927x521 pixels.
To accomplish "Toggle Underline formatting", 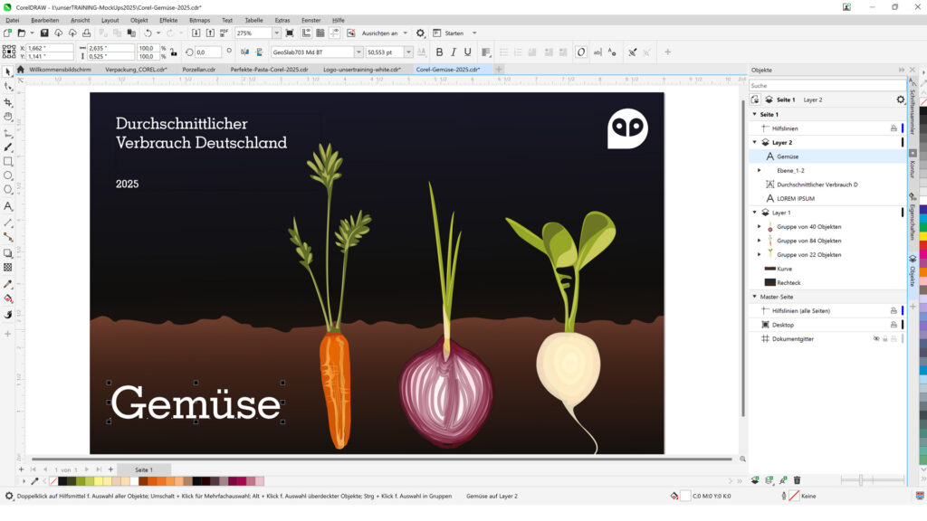I will coord(468,52).
